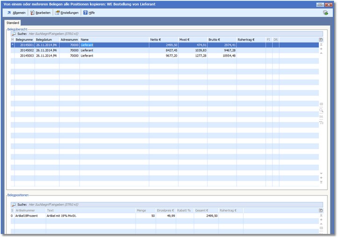Click the copy/transfer icon at toolbar right
The width and height of the screenshot is (338, 238).
point(325,13)
